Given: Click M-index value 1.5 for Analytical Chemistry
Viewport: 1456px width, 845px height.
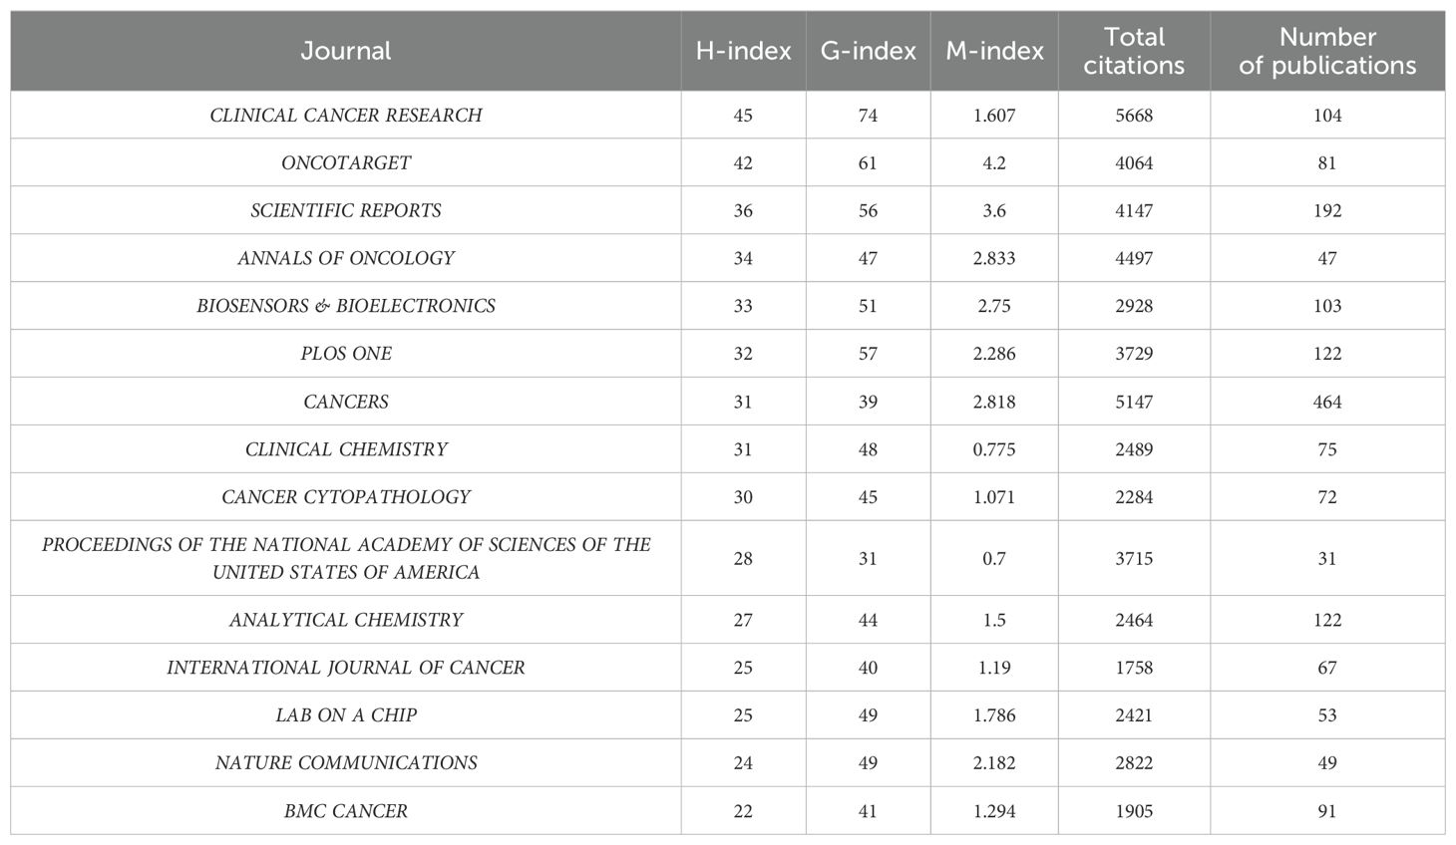Looking at the screenshot, I should click(994, 621).
